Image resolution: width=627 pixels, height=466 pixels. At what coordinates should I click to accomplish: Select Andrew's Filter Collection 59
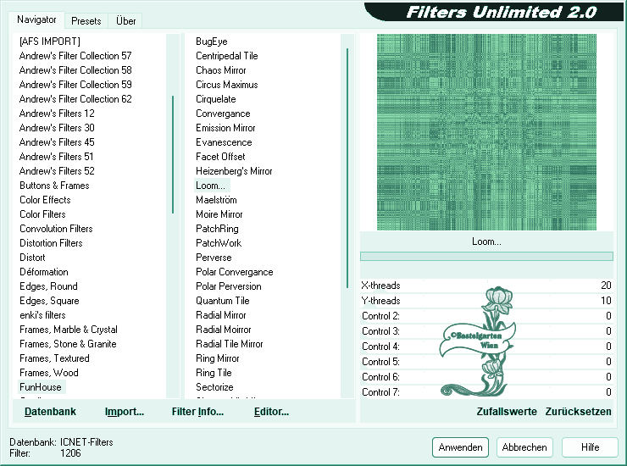[x=75, y=85]
